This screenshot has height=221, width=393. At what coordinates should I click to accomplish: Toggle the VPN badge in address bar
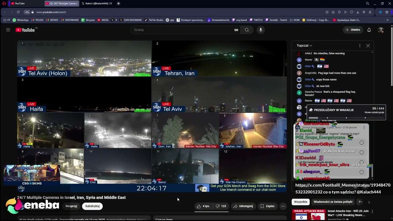click(x=27, y=12)
